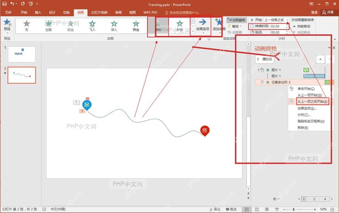The width and height of the screenshot is (339, 213).
Task: Click the 持续时间 duration field
Action: click(x=278, y=26)
